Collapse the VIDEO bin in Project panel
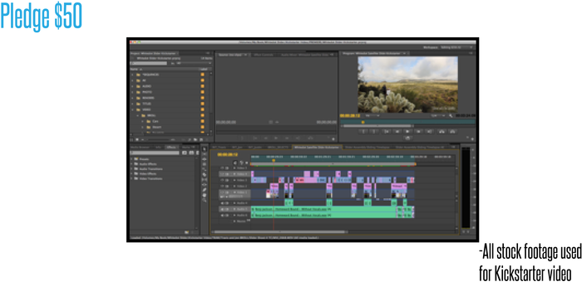The image size is (582, 306). pyautogui.click(x=132, y=109)
